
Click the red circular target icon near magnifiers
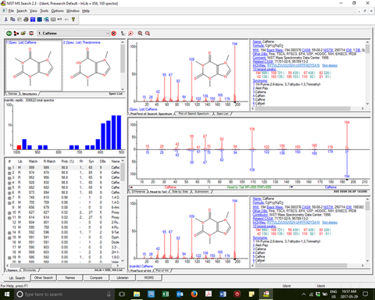[130, 34]
